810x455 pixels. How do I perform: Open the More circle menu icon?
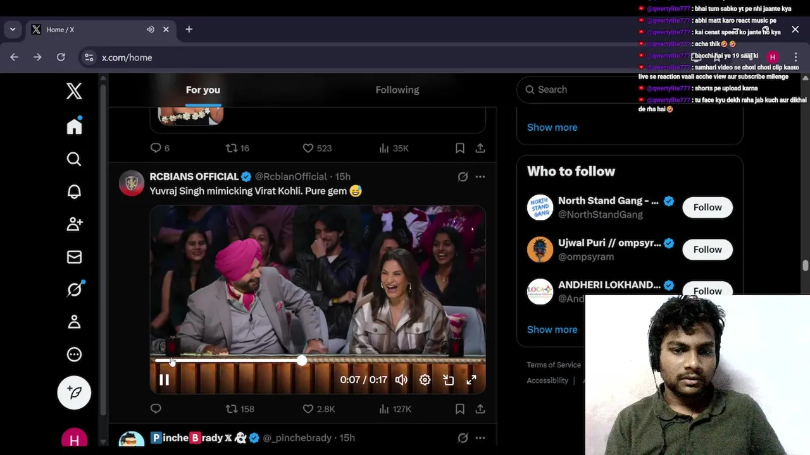point(74,355)
